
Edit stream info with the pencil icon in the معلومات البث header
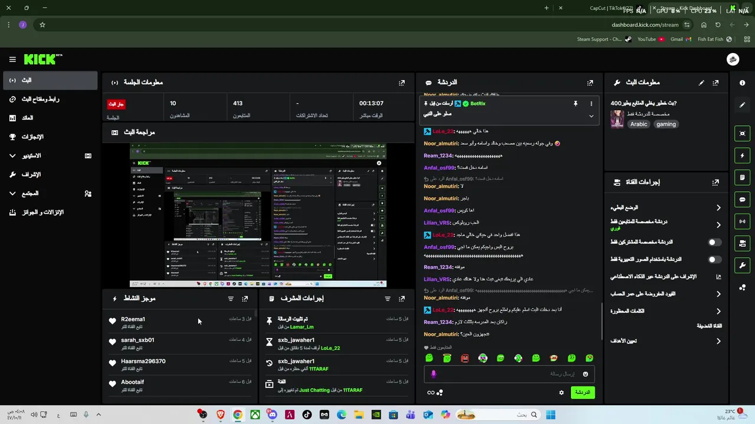[x=701, y=83]
